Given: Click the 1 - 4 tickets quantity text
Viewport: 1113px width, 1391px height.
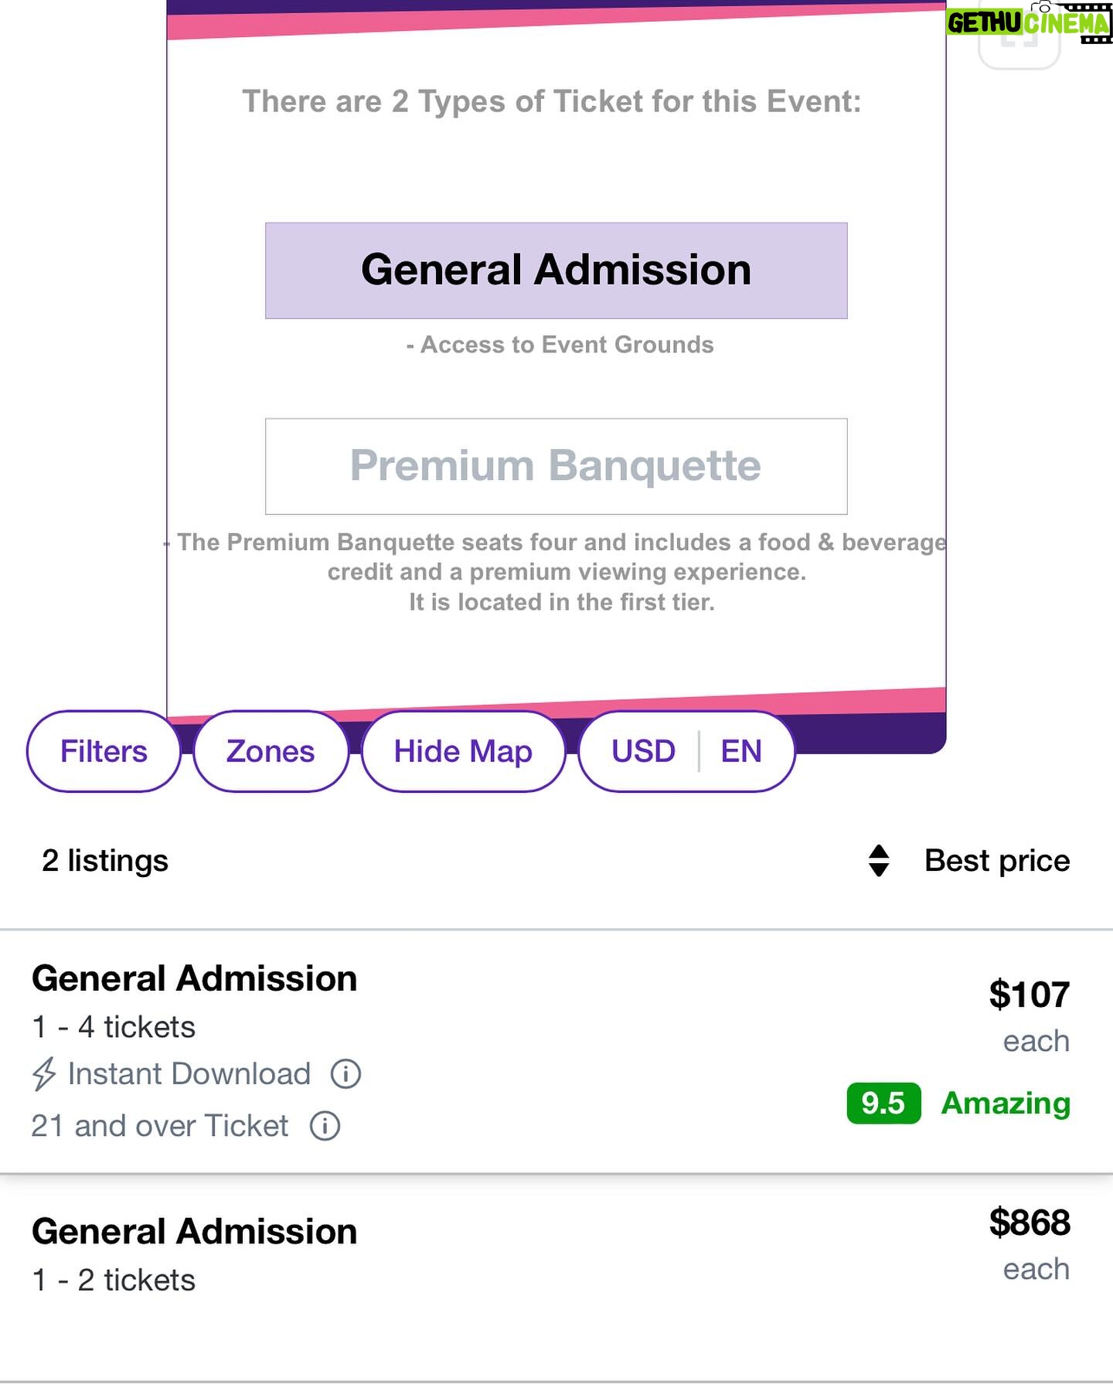Looking at the screenshot, I should point(114,1027).
